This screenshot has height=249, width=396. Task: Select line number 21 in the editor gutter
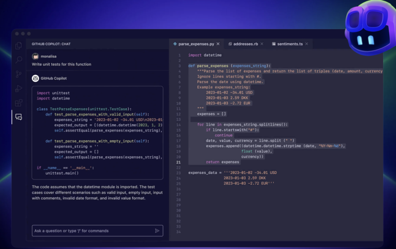pos(178,162)
